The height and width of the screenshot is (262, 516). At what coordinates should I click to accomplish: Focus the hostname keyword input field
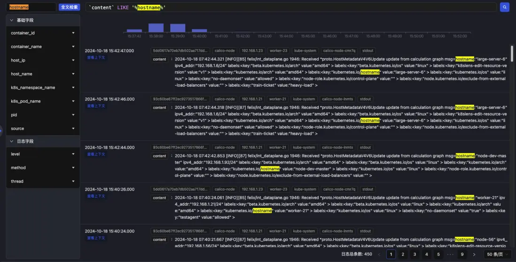[x=31, y=7]
